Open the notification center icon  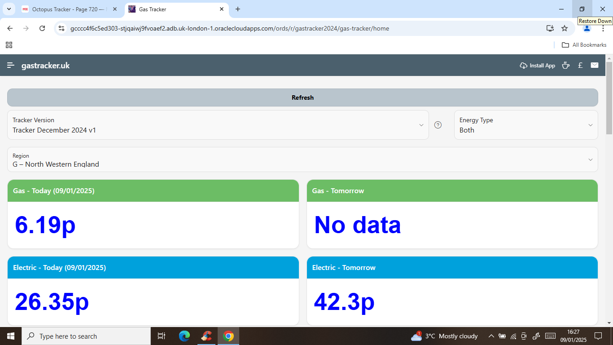(598, 336)
